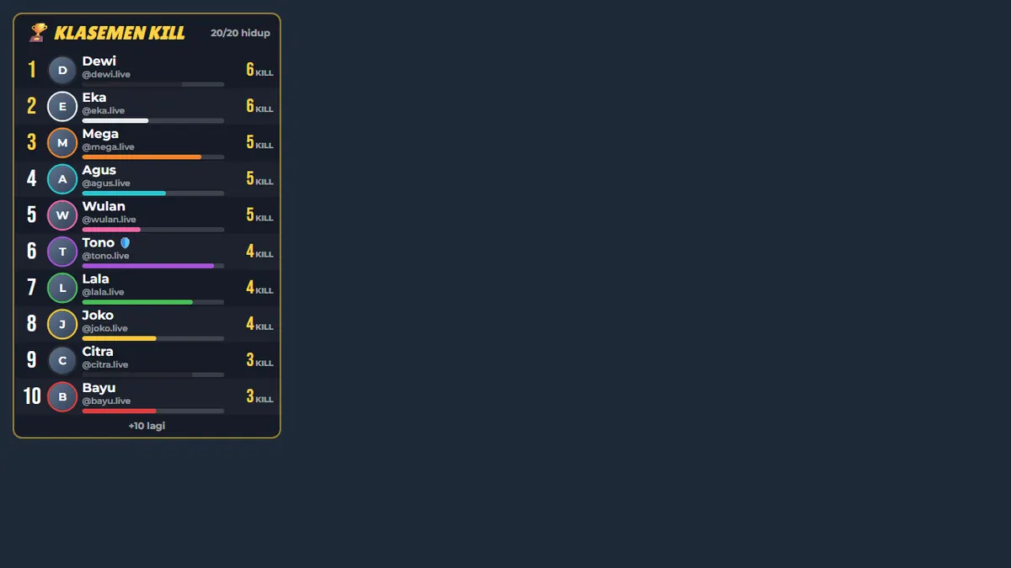The height and width of the screenshot is (568, 1011).
Task: Click Bayu's "3 KILL" score
Action: [259, 395]
